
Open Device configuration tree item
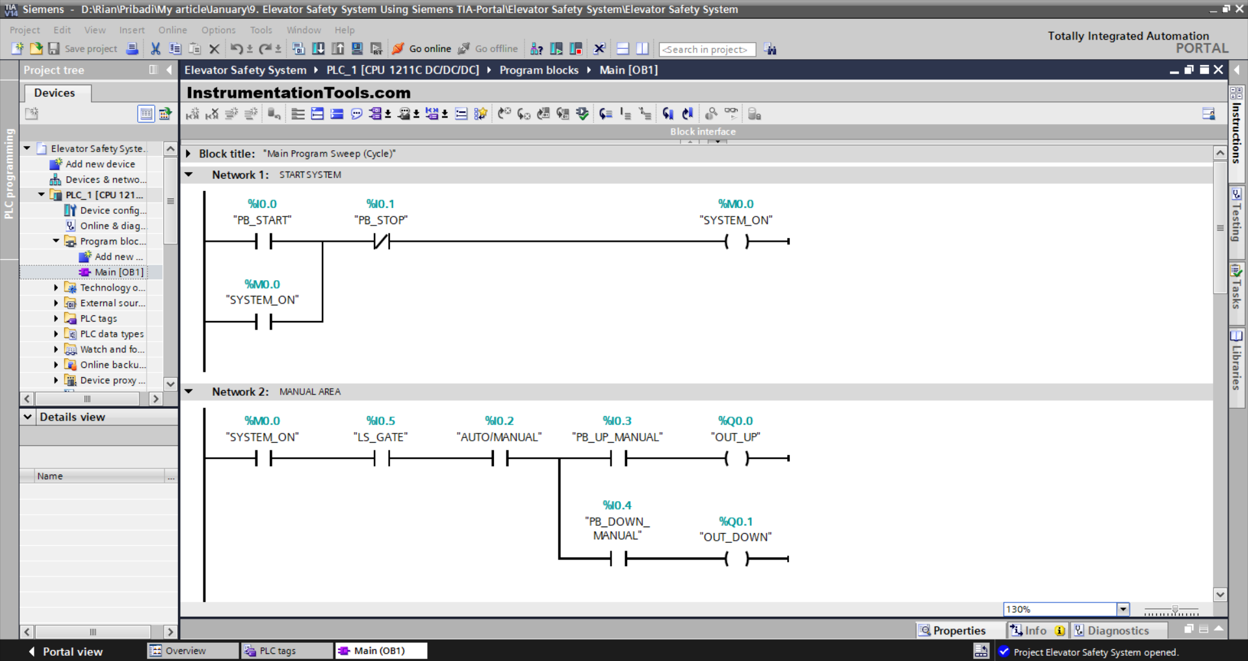(x=106, y=211)
